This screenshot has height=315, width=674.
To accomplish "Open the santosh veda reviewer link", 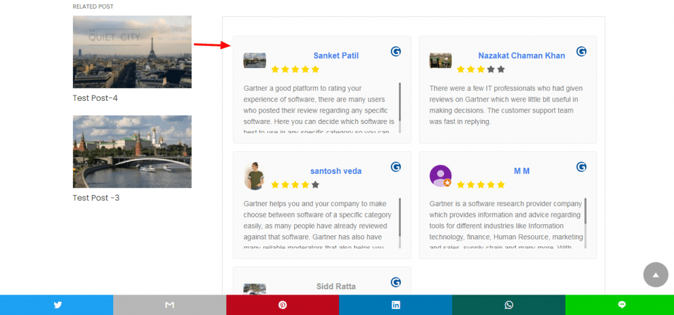I will click(x=336, y=171).
